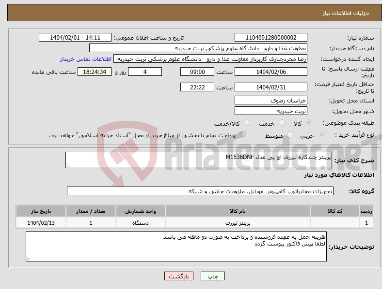Select the جزیی purchase type radio
This screenshot has width=382, height=289.
pos(321,135)
